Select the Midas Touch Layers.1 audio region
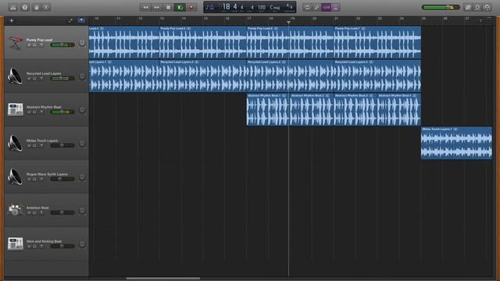500x281 pixels. 456,143
